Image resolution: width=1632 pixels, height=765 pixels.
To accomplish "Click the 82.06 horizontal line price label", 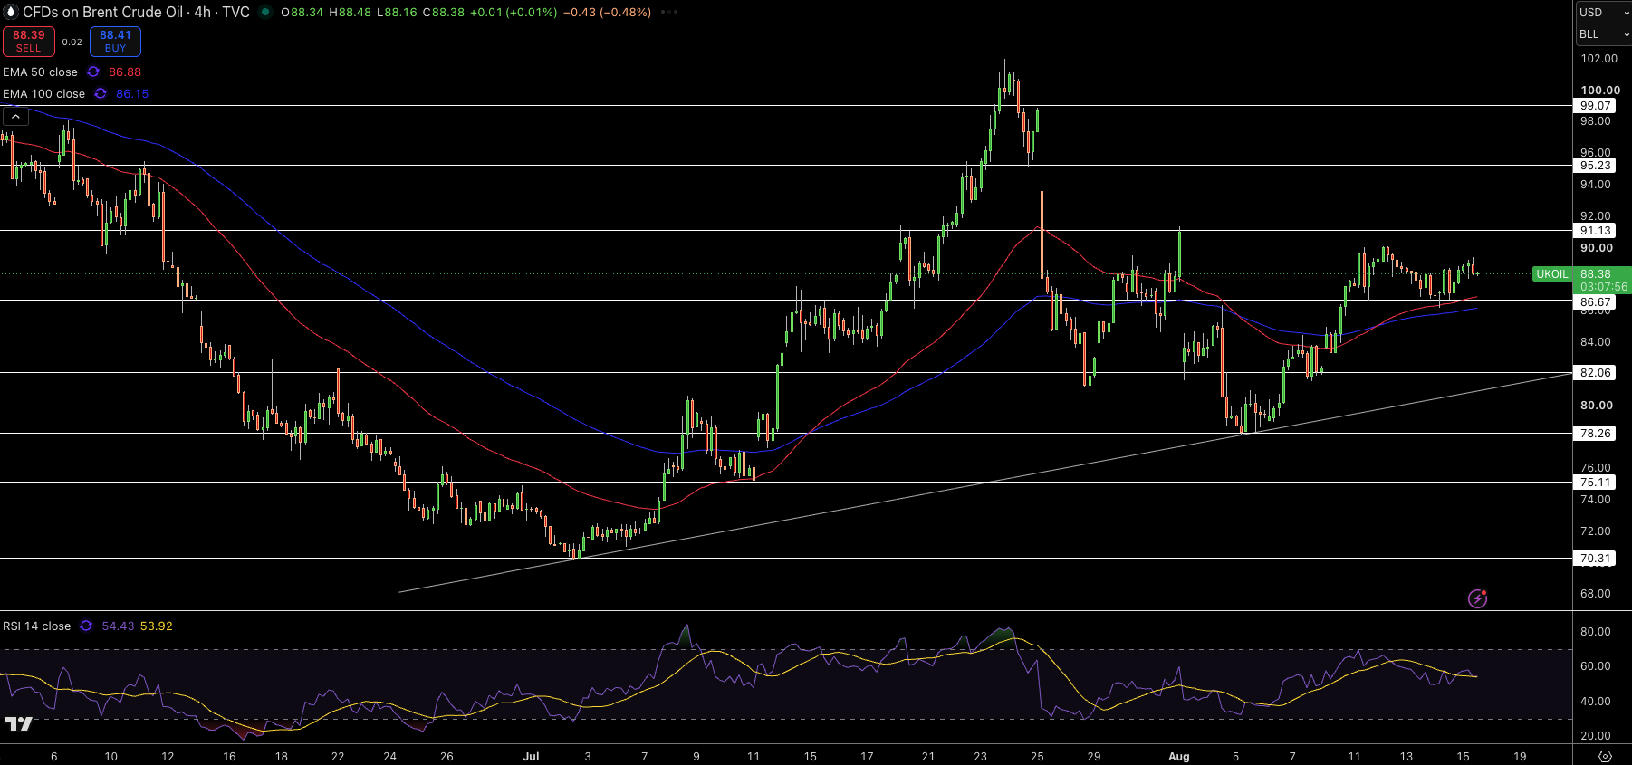I will point(1596,373).
